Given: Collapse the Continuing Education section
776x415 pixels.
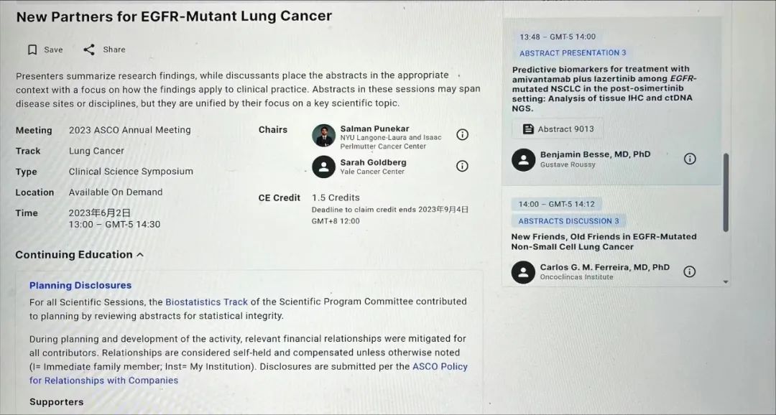Looking at the screenshot, I should 140,255.
